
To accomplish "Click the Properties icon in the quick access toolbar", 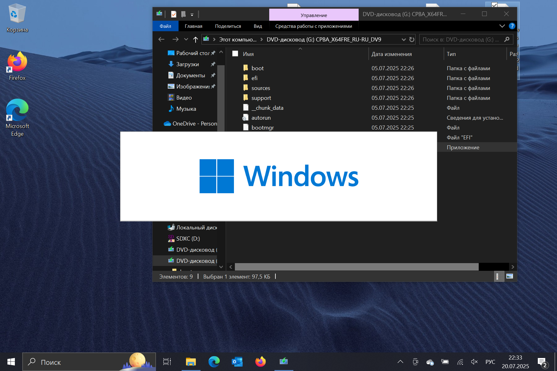I will (174, 14).
